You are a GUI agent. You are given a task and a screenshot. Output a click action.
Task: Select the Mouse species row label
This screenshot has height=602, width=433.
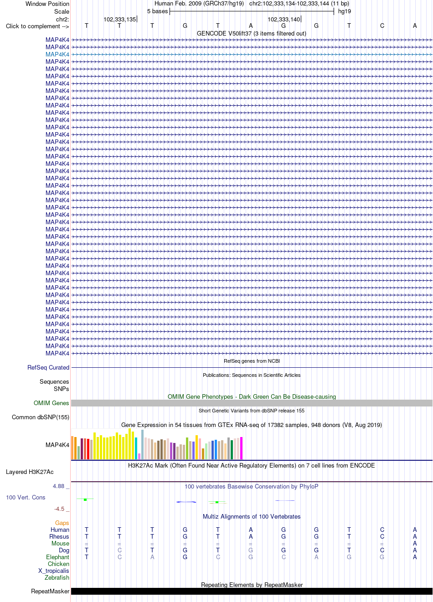tap(60, 543)
